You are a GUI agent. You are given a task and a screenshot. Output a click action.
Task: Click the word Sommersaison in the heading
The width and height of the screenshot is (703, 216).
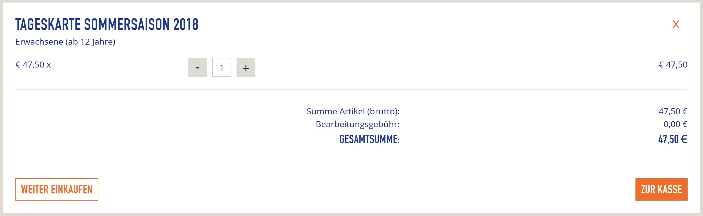[x=127, y=24]
